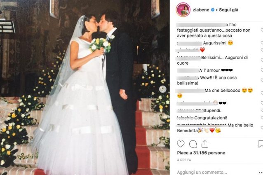Screen dimensions: 263x175
Task: Click the wedding kiss photo
Action: (85, 87)
